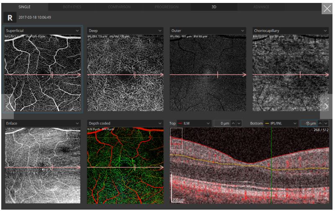Click the white zoom box on B-scan
Screen dimensions: 335x213
[x=176, y=139]
